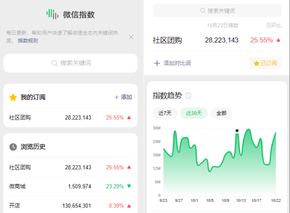Click the 10月22日指数 column header
This screenshot has width=290, height=213.
pyautogui.click(x=223, y=25)
